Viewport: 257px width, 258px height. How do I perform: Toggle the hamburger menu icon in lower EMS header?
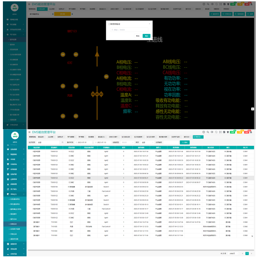[30, 132]
